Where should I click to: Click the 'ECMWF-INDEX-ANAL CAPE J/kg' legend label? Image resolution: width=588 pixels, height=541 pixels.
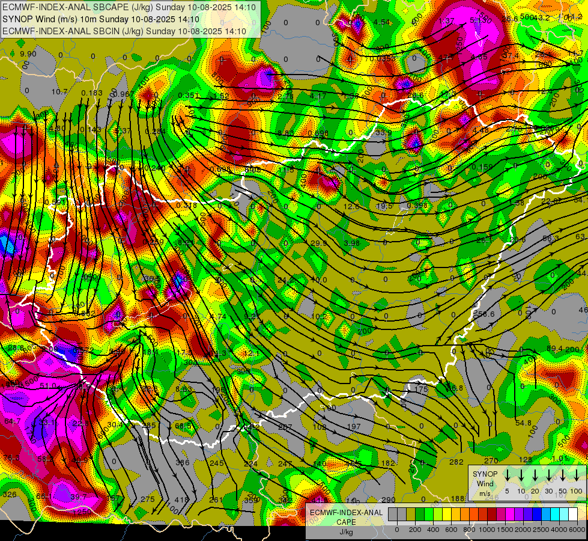tap(346, 522)
